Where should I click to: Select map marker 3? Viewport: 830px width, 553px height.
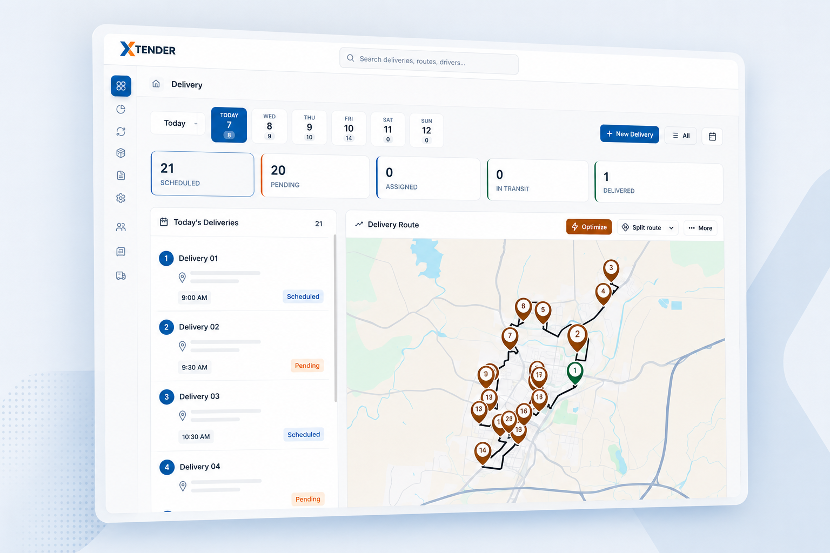(x=611, y=269)
